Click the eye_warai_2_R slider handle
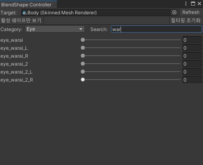 (x=83, y=80)
